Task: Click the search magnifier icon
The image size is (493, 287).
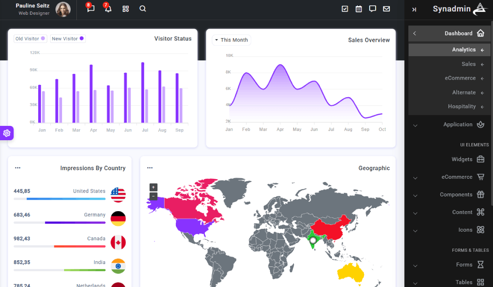Action: coord(143,9)
